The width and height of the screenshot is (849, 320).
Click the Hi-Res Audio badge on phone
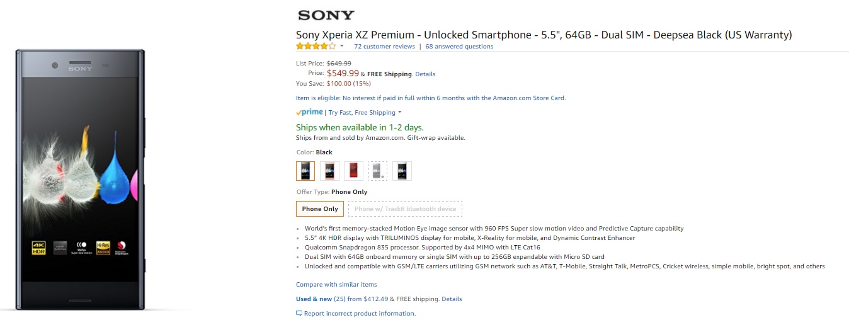click(103, 247)
